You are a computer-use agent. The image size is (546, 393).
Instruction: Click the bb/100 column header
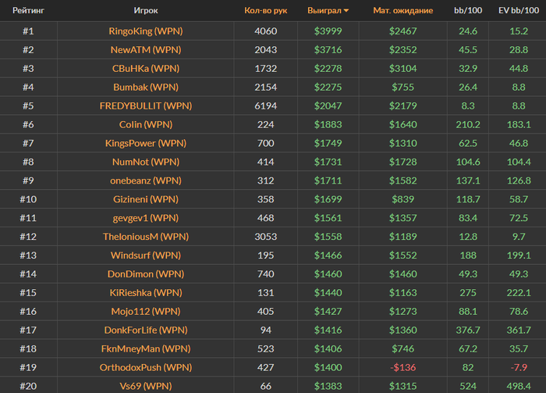coord(468,10)
